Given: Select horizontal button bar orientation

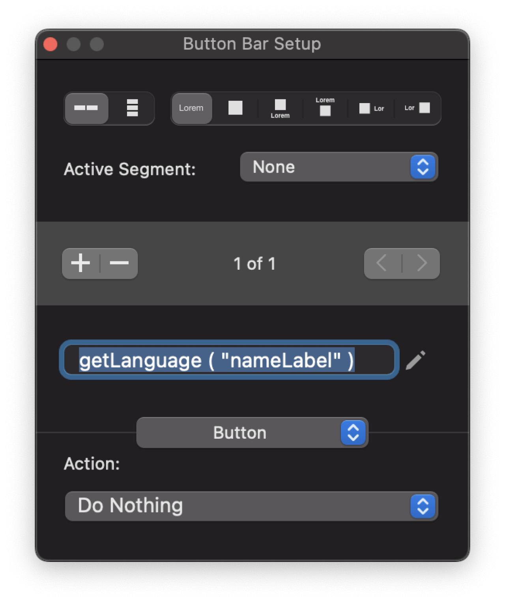Looking at the screenshot, I should click(x=86, y=108).
